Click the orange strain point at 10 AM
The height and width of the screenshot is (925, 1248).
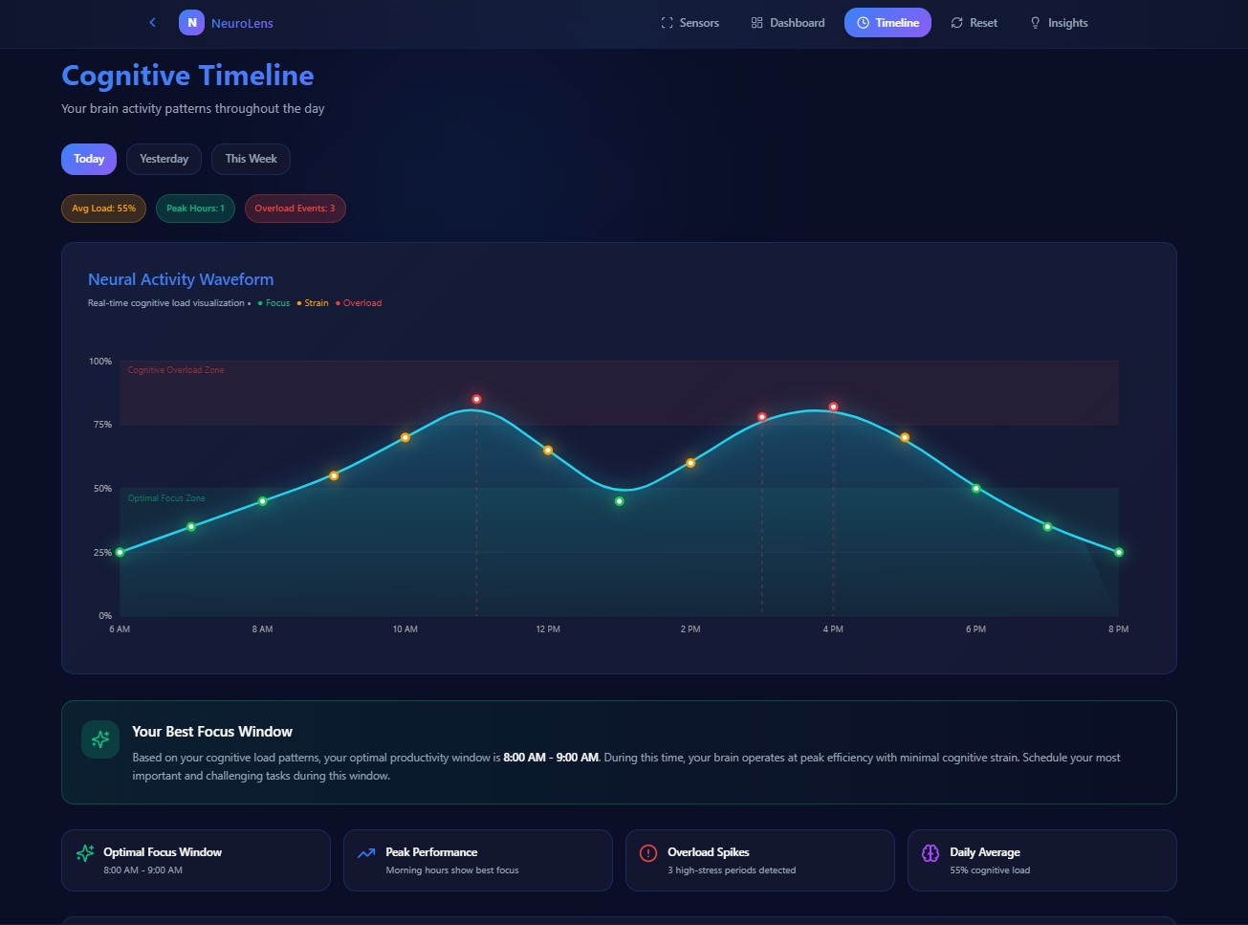(x=405, y=437)
